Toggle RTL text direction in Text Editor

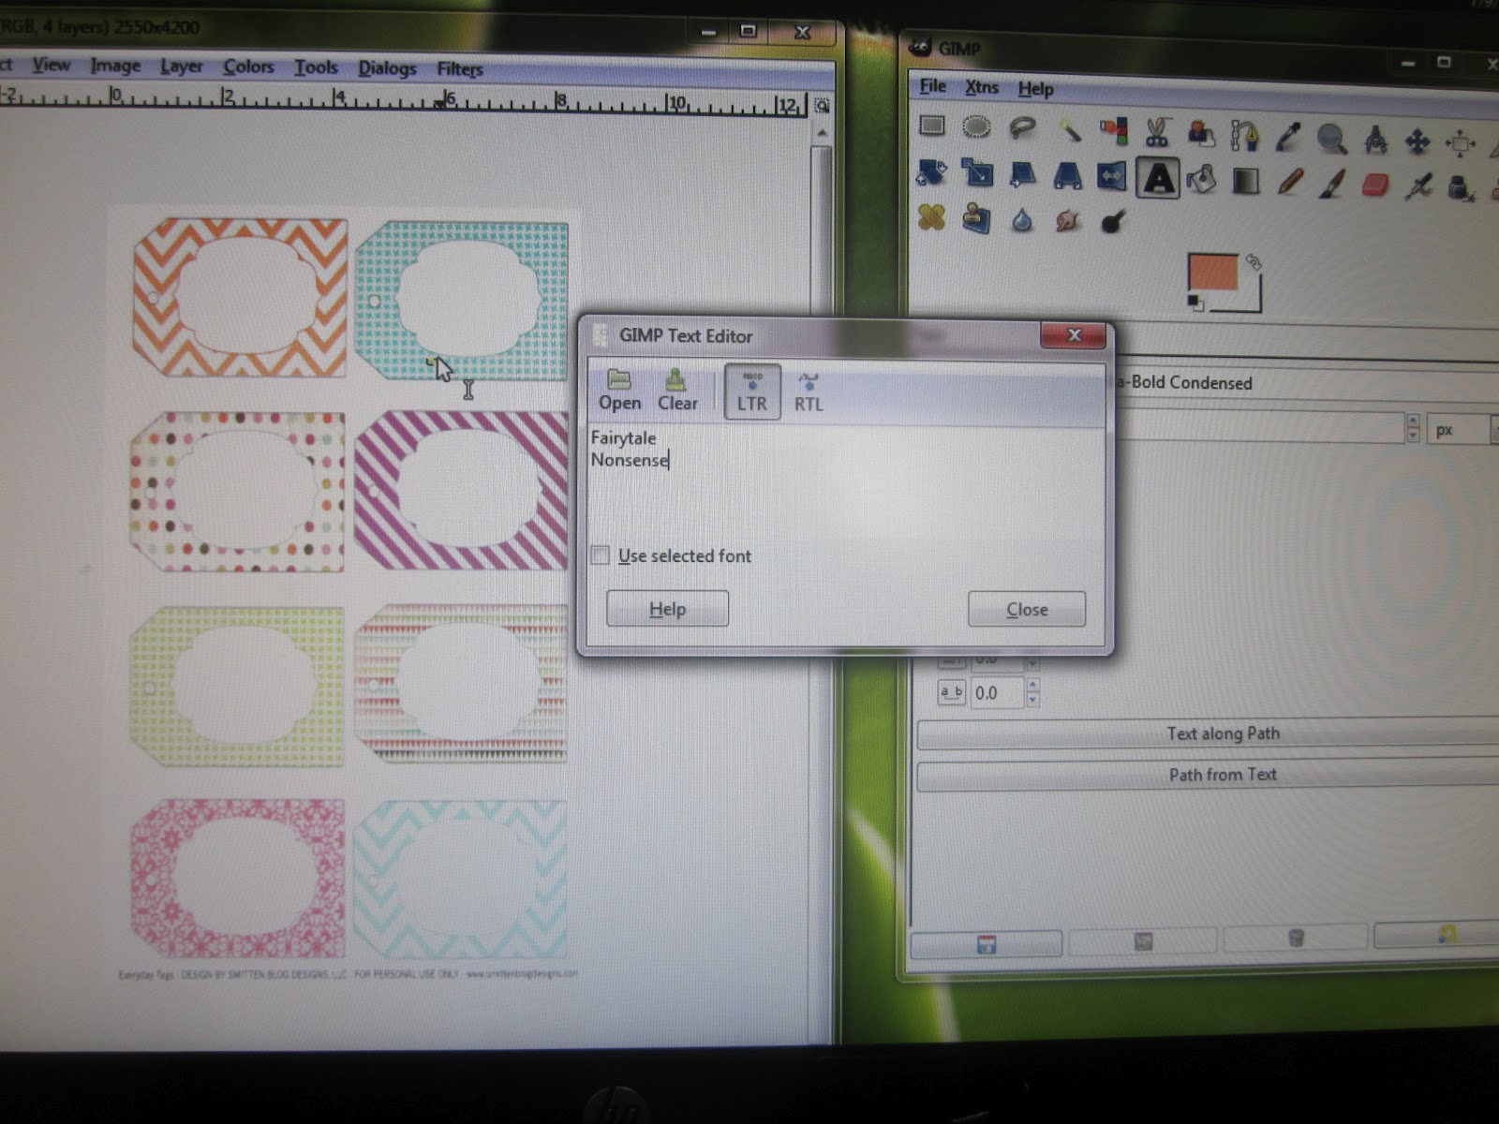[x=809, y=392]
